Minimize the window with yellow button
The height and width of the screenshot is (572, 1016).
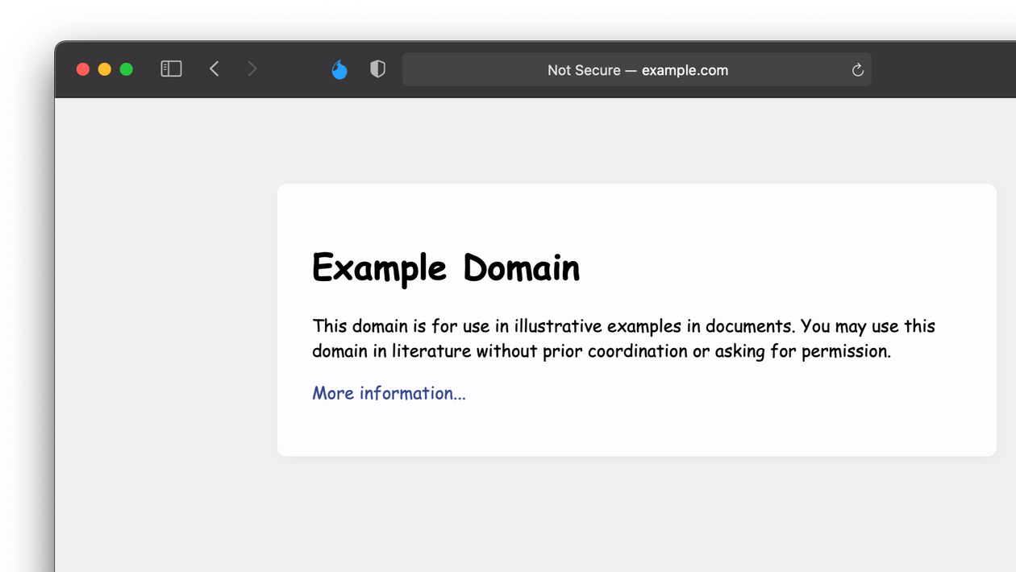click(105, 69)
